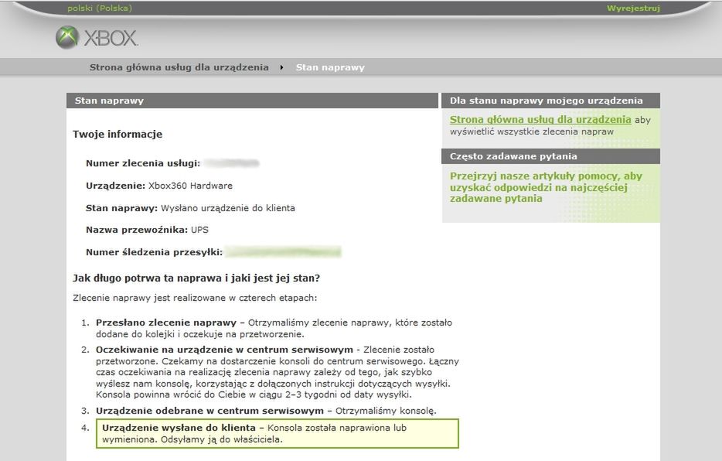The image size is (722, 461).
Task: Click Często zadawane pytania header
Action: coord(550,156)
